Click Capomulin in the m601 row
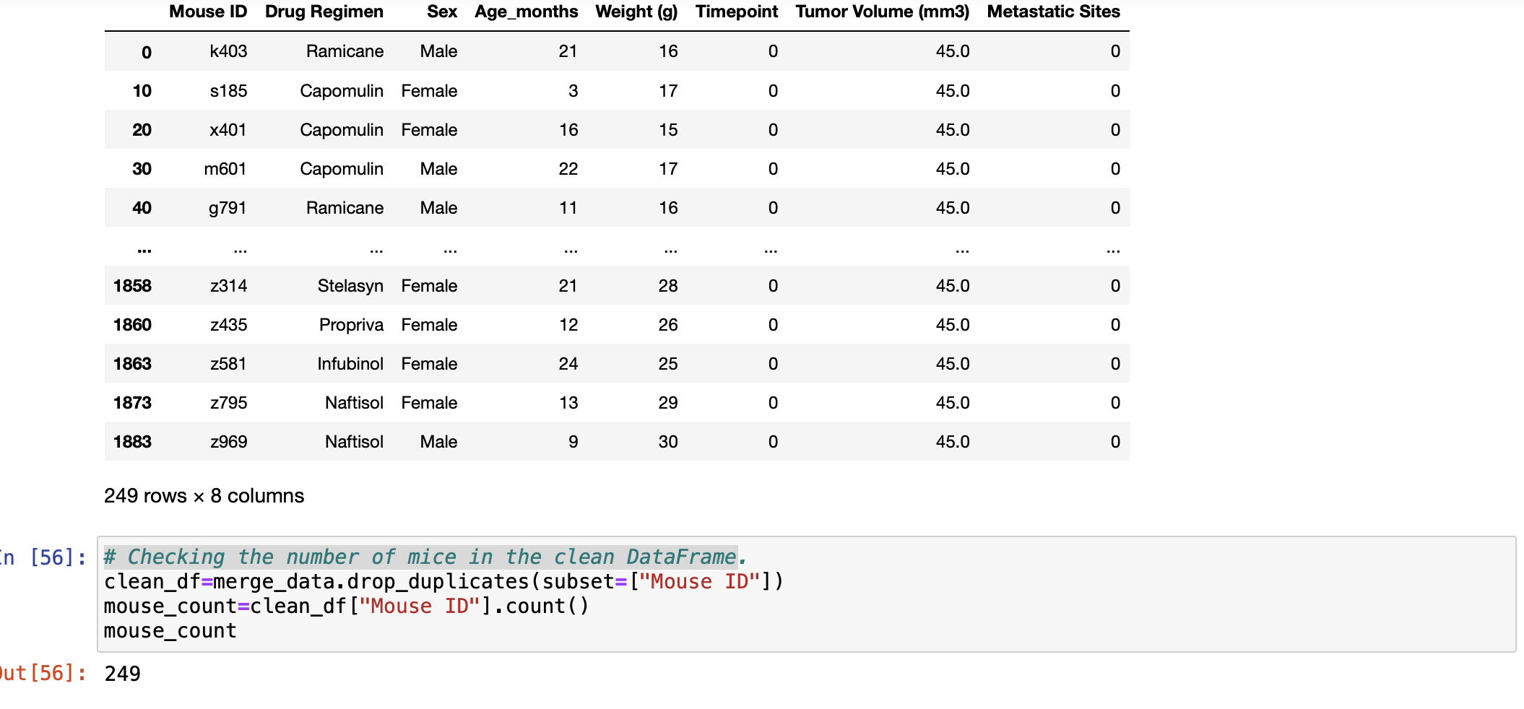The height and width of the screenshot is (709, 1524). tap(342, 169)
